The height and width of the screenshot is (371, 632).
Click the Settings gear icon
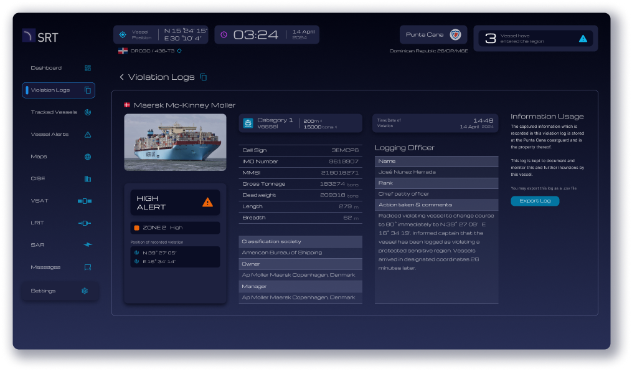pyautogui.click(x=85, y=291)
